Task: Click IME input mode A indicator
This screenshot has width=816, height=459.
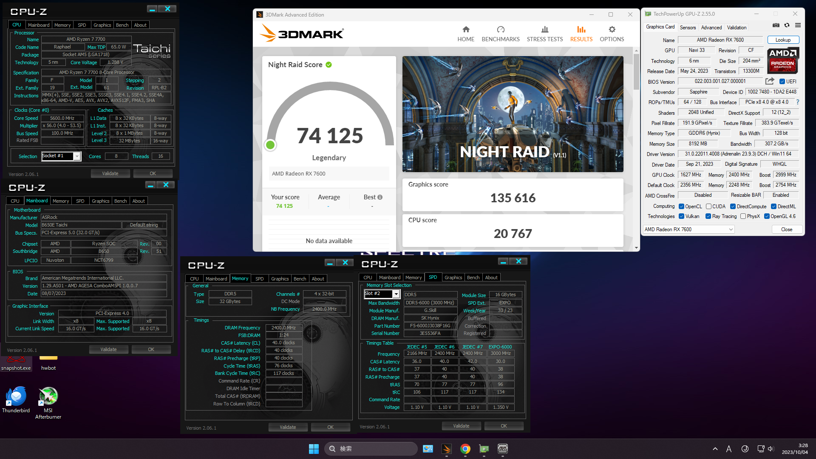Action: click(729, 449)
